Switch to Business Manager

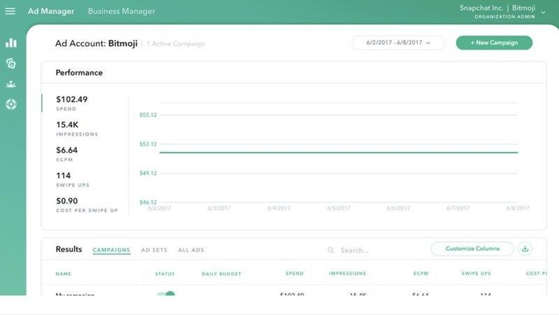click(122, 11)
